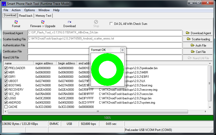Viewport: 216px width, 135px height.
Task: Click the system.img file path
Action: point(127,103)
